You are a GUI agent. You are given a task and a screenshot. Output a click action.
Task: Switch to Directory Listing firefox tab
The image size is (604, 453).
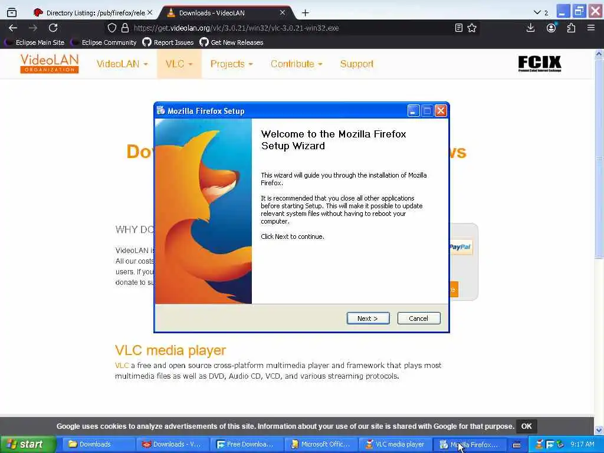[93, 13]
